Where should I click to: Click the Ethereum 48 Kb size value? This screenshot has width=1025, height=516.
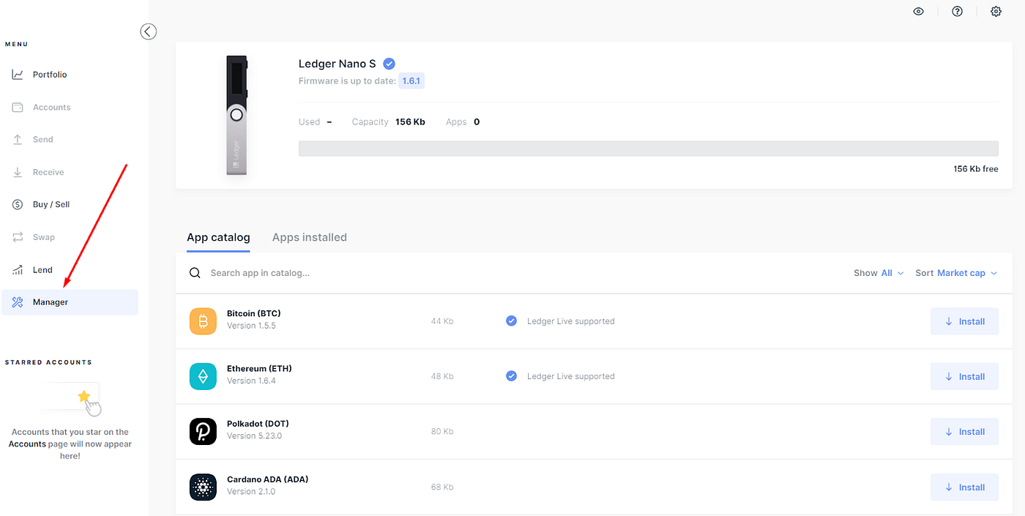point(442,376)
